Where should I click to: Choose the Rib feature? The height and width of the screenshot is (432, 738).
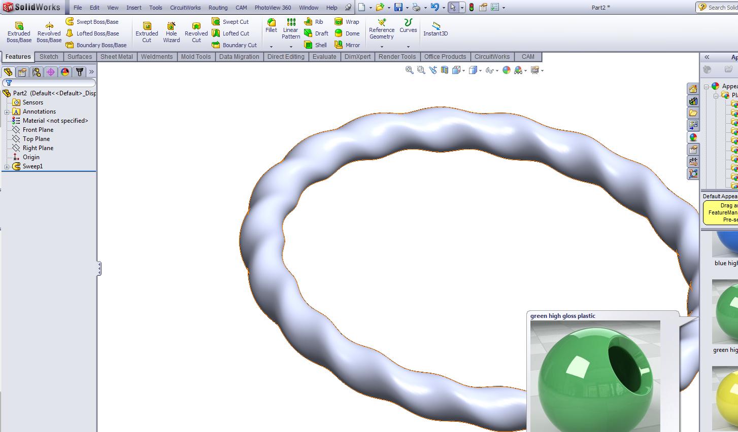pos(314,22)
